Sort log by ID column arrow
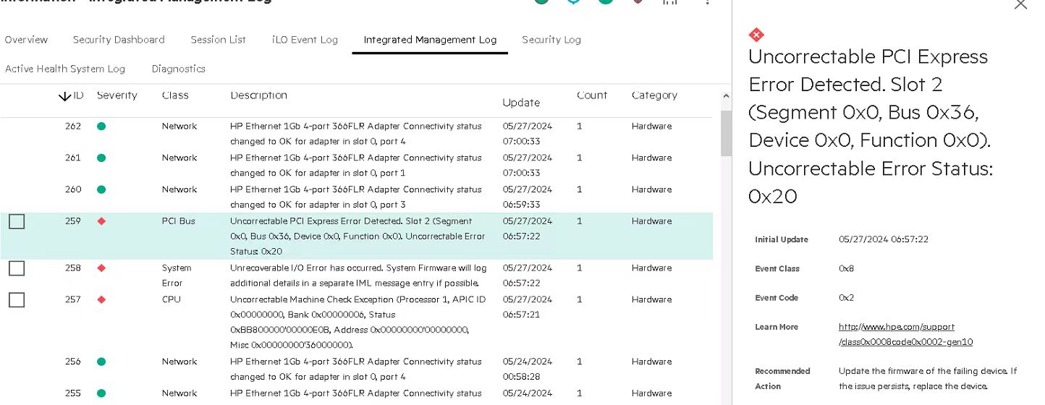Viewport: 1045px width, 405px height. pos(65,96)
